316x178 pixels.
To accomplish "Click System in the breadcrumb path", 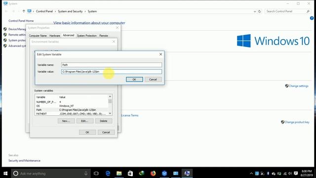I will pyautogui.click(x=92, y=11).
